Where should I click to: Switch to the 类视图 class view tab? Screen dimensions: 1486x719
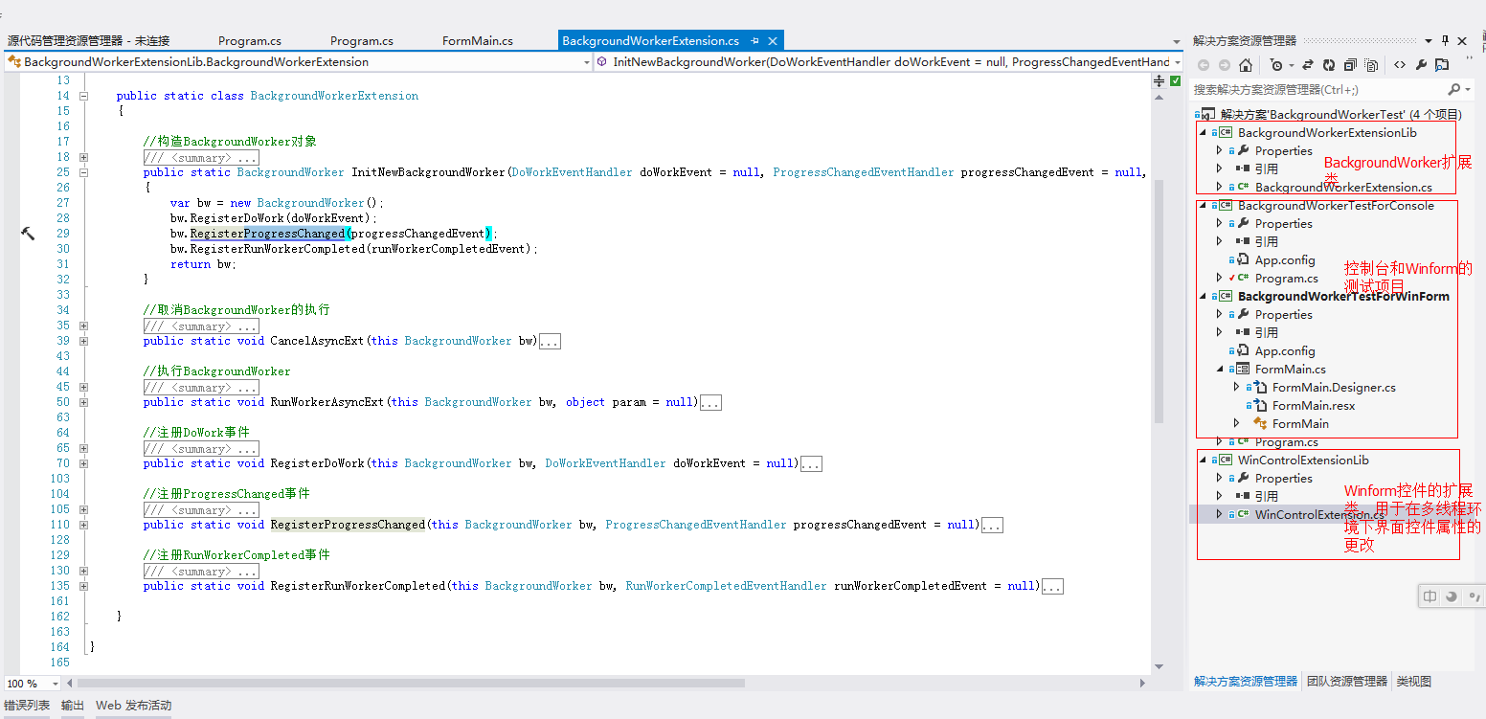tap(1413, 682)
